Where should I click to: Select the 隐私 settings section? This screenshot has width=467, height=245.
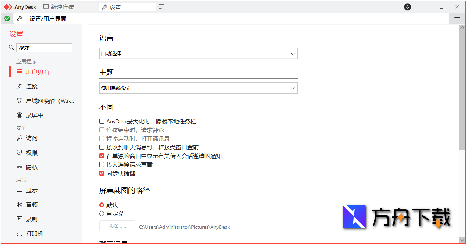tap(31, 167)
